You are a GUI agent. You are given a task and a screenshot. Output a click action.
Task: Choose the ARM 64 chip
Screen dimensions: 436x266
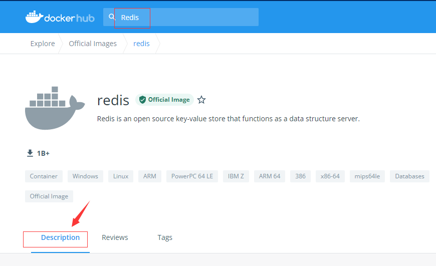270,176
